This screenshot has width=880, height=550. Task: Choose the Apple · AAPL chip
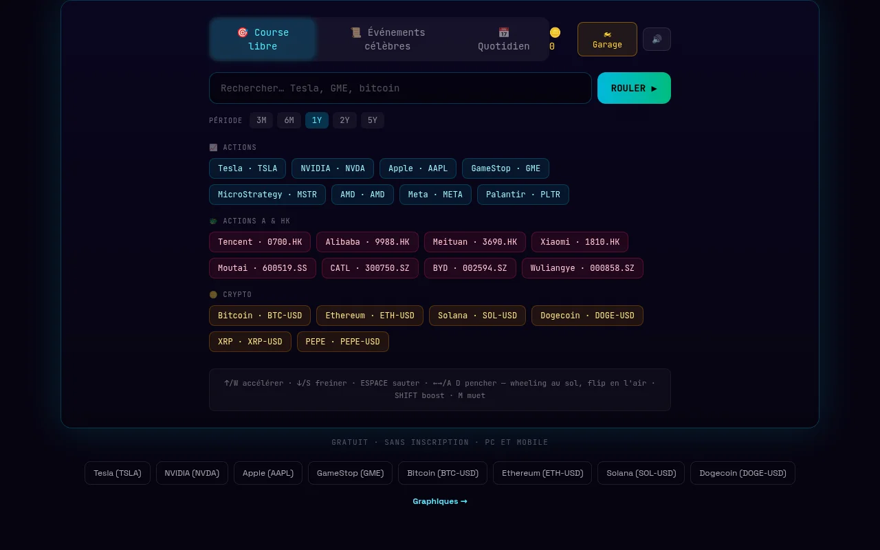pos(418,168)
